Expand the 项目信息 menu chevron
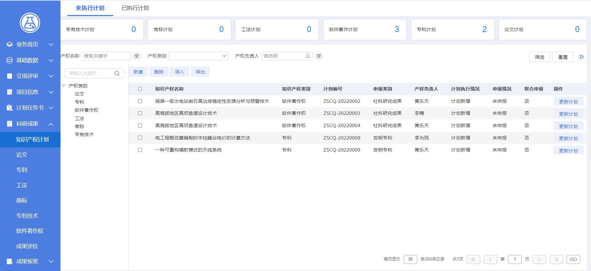The height and width of the screenshot is (271, 591). (51, 92)
